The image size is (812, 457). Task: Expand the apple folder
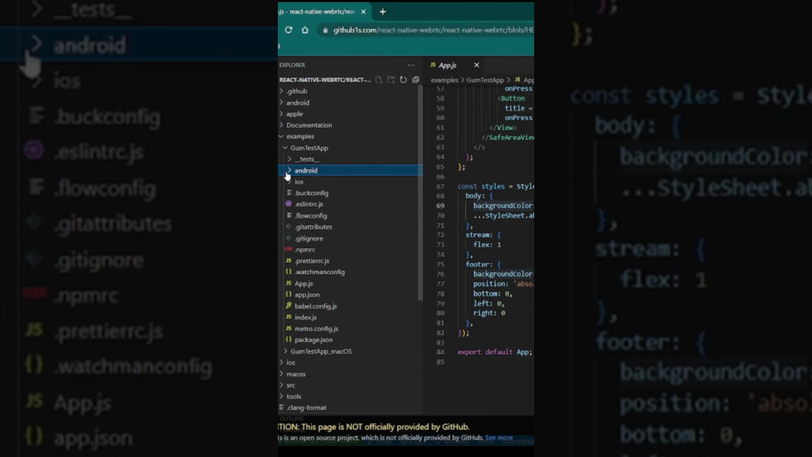click(350, 114)
